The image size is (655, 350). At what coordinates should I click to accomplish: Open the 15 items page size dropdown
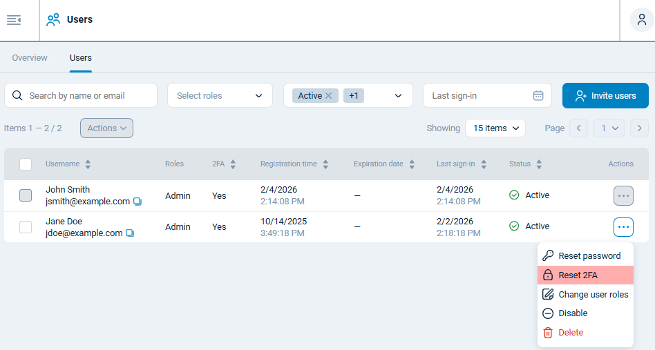click(x=495, y=128)
